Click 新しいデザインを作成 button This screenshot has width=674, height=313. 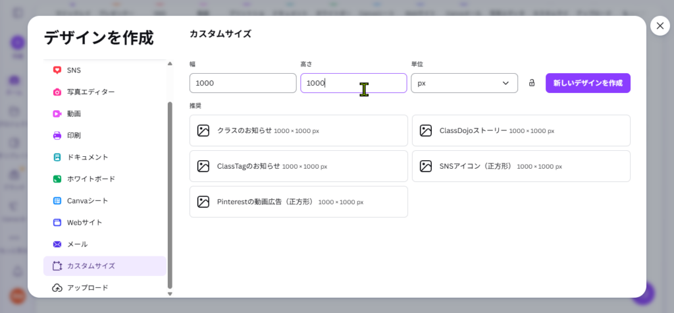click(x=588, y=83)
